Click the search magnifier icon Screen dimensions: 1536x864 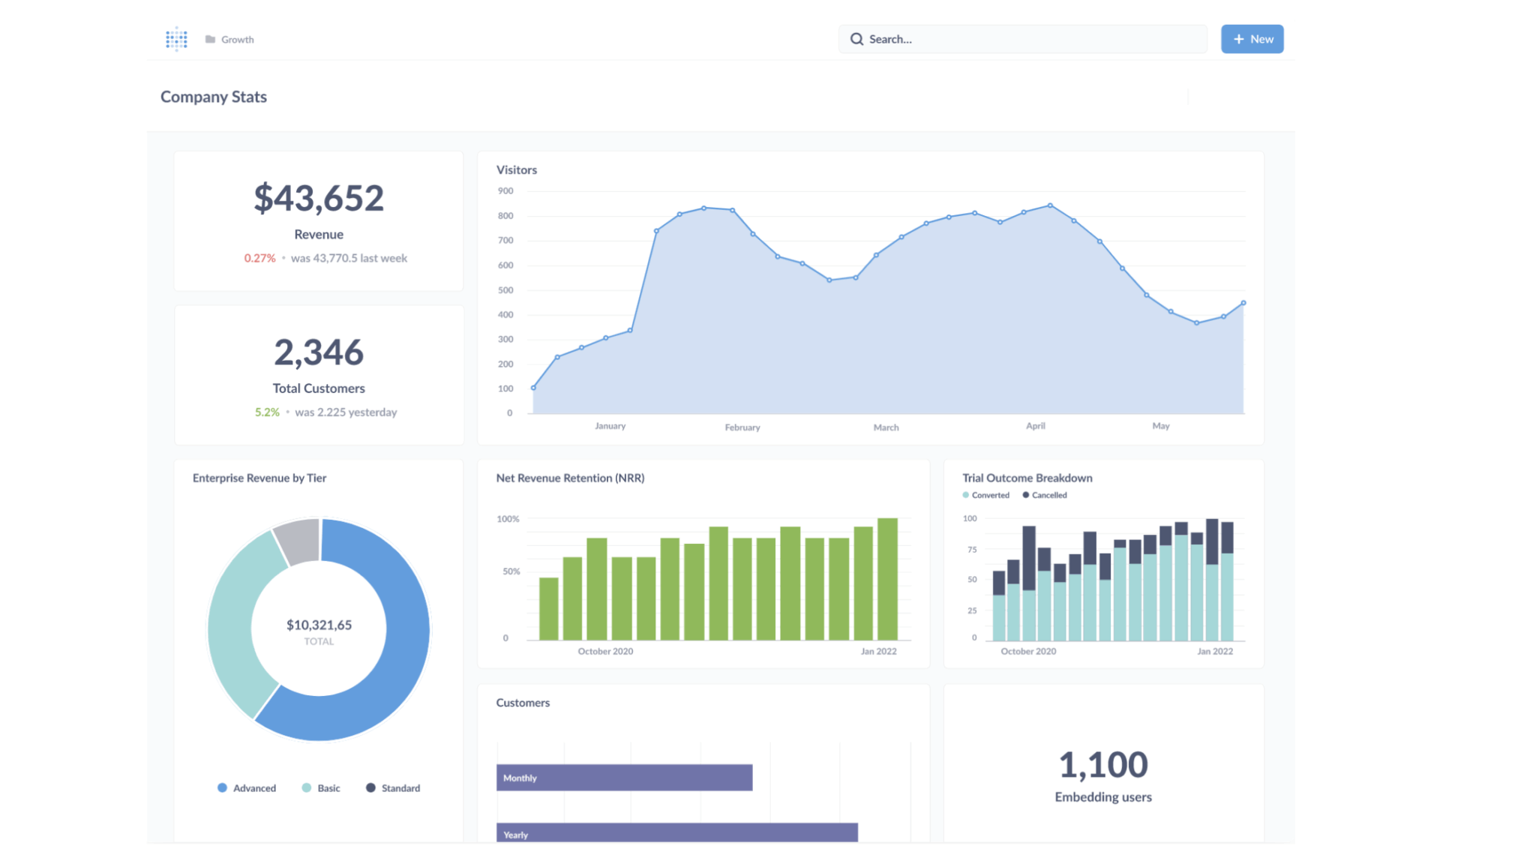tap(856, 39)
